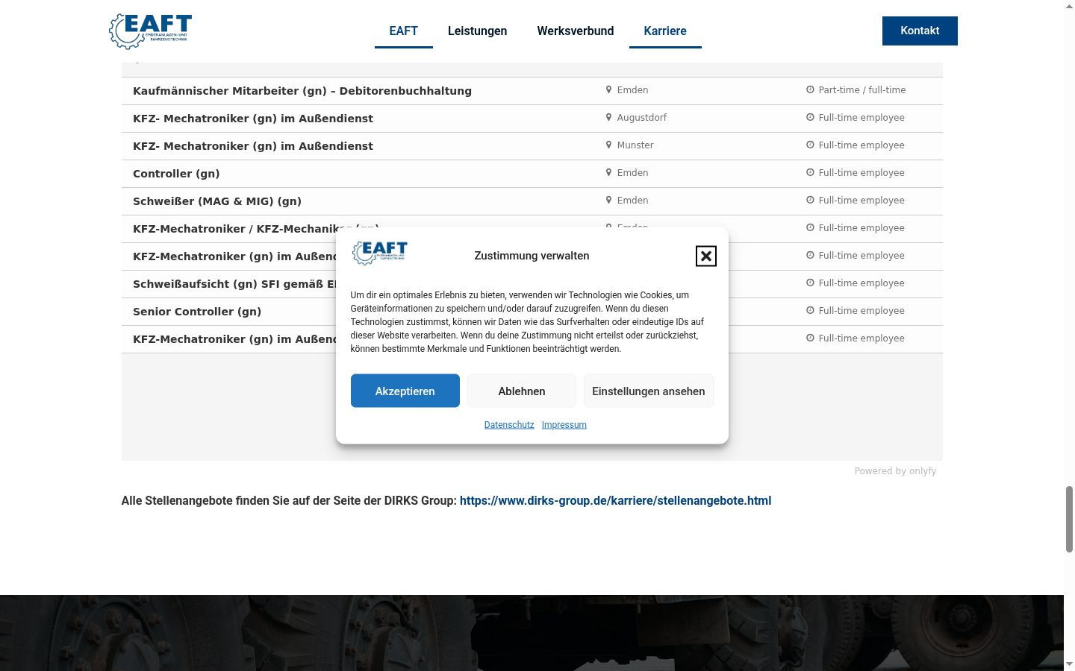This screenshot has height=671, width=1075.
Task: Click the clock icon beside Part-time / full-time
Action: pyautogui.click(x=810, y=89)
